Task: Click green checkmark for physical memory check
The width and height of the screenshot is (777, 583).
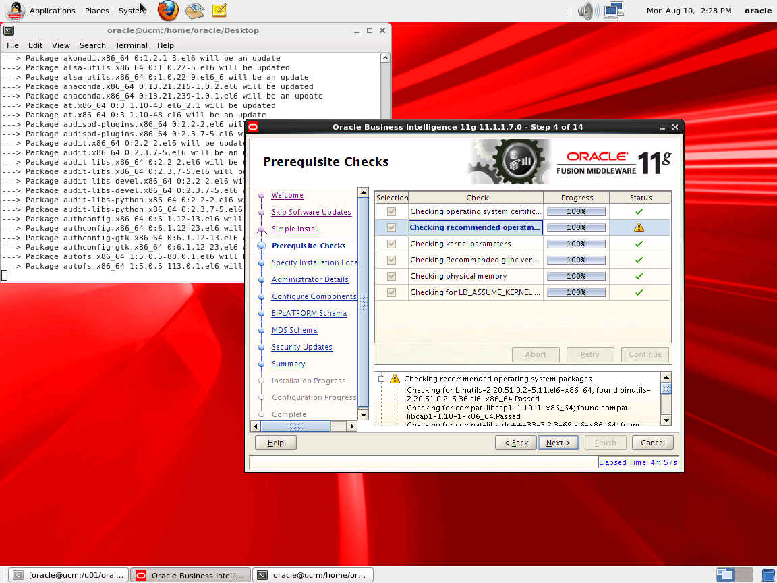Action: coord(639,276)
